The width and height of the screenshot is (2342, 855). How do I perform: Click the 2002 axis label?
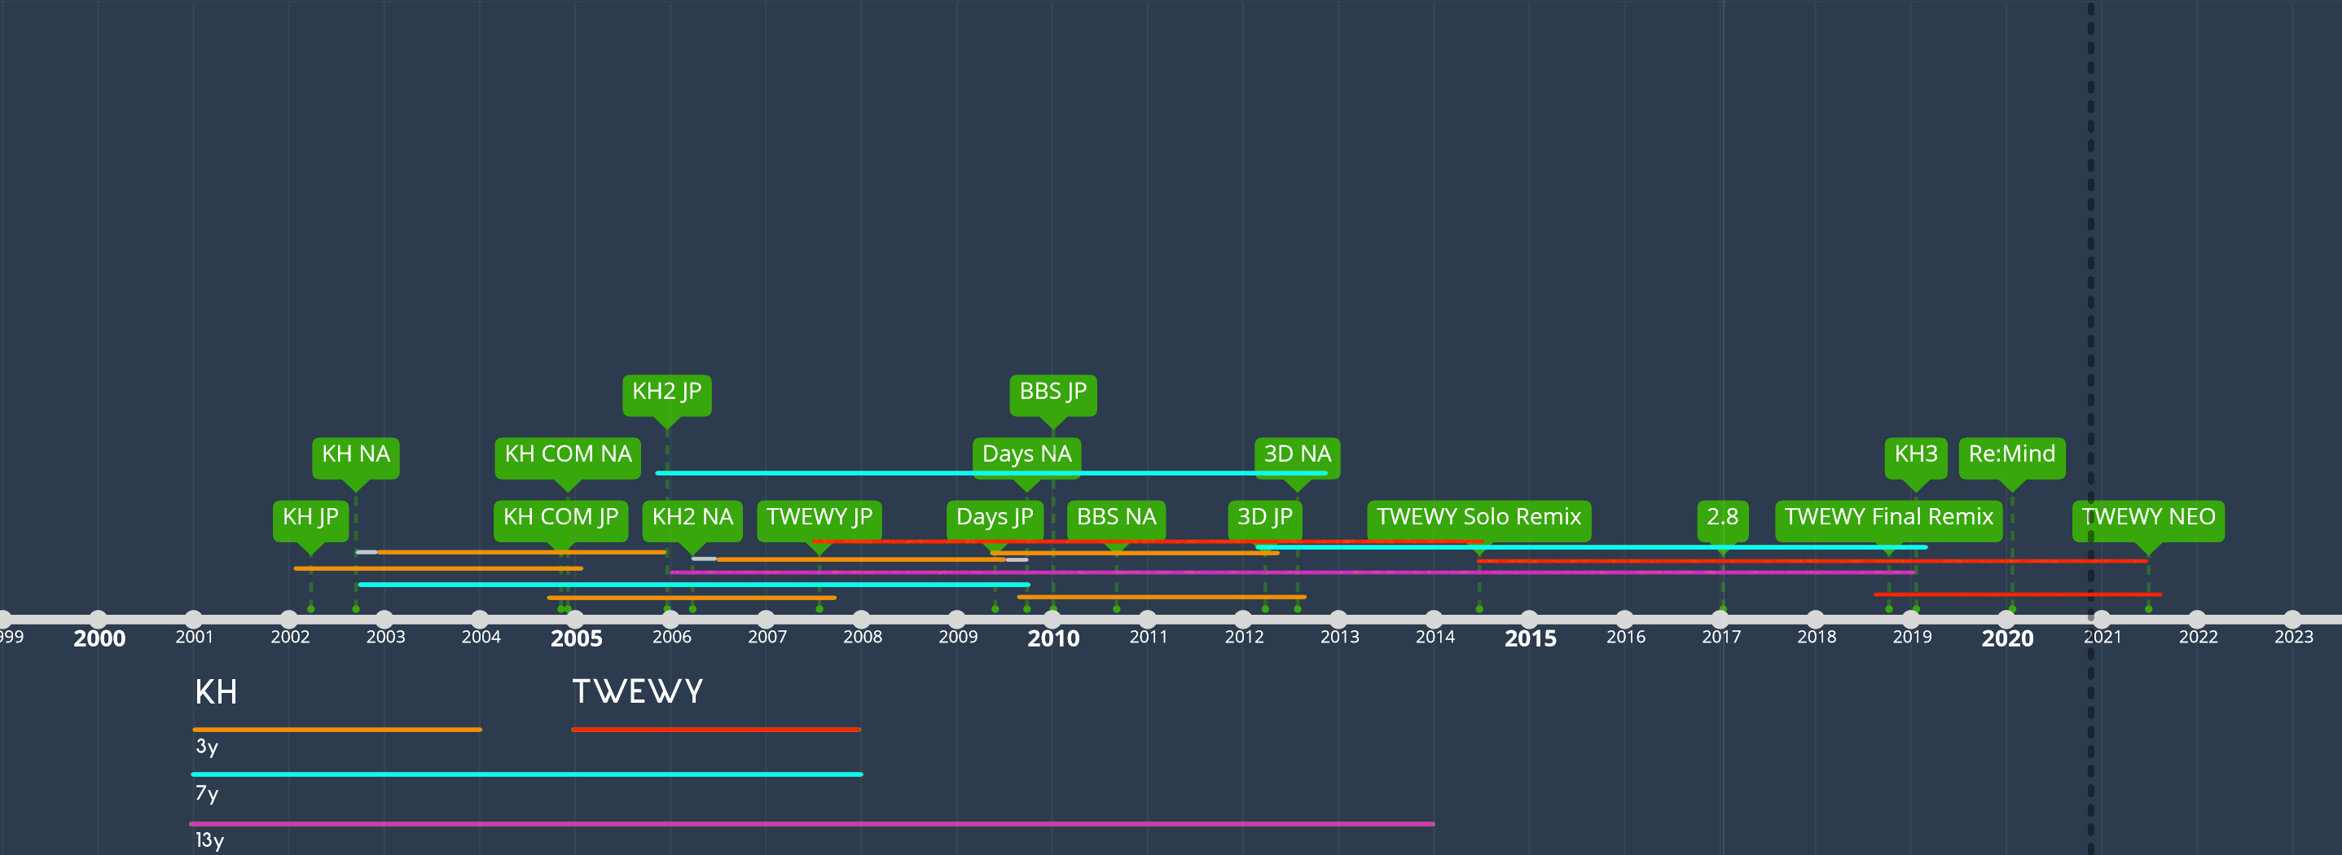coord(290,637)
